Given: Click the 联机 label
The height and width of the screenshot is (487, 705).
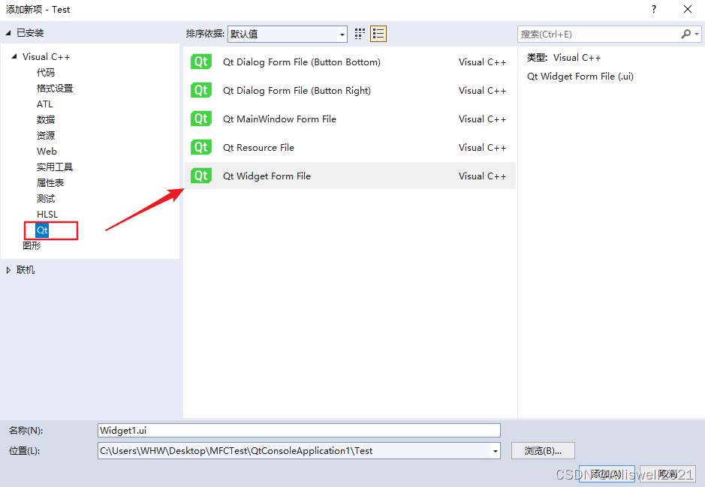Looking at the screenshot, I should (26, 270).
